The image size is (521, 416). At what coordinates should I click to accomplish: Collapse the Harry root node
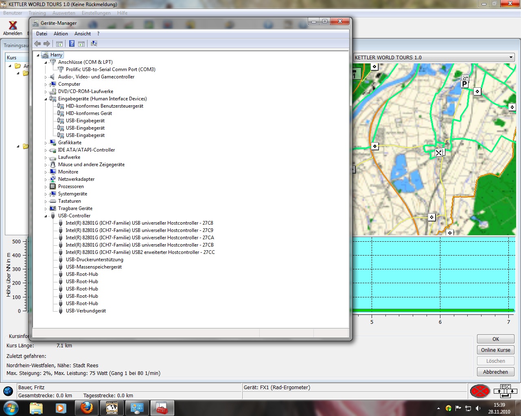coord(38,55)
